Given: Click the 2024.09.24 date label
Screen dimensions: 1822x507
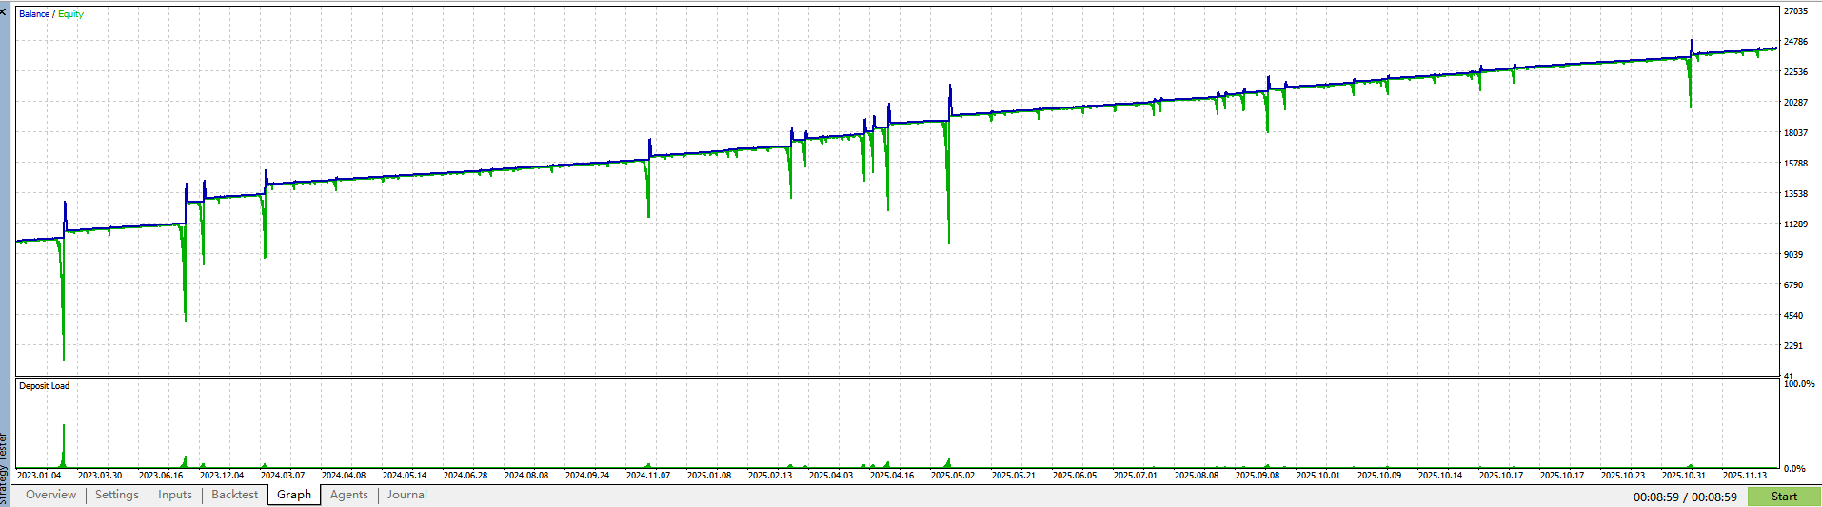Looking at the screenshot, I should click(587, 476).
